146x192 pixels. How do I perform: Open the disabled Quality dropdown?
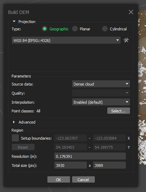pyautogui.click(x=101, y=93)
